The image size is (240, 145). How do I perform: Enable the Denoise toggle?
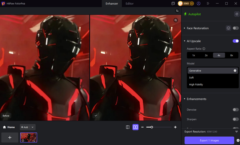[235, 110]
